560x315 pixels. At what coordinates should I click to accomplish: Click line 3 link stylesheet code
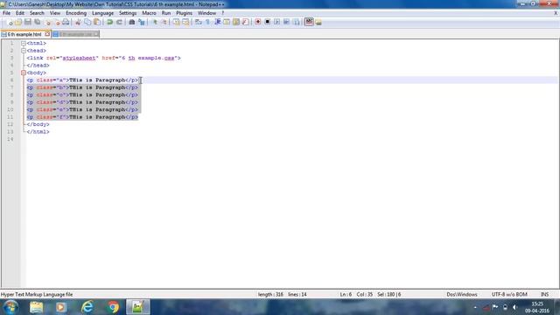pos(103,58)
